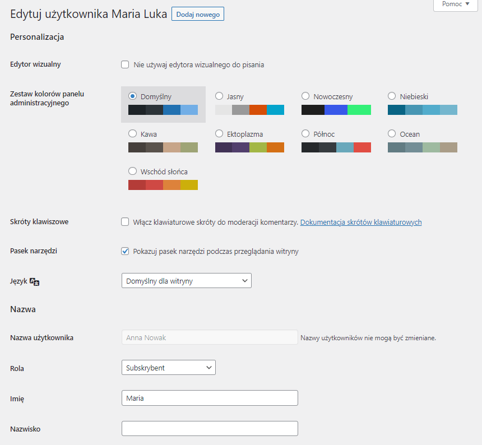Image resolution: width=482 pixels, height=445 pixels.
Task: Open Dokumentacja skrótów klawiaturowych link
Action: click(x=361, y=222)
